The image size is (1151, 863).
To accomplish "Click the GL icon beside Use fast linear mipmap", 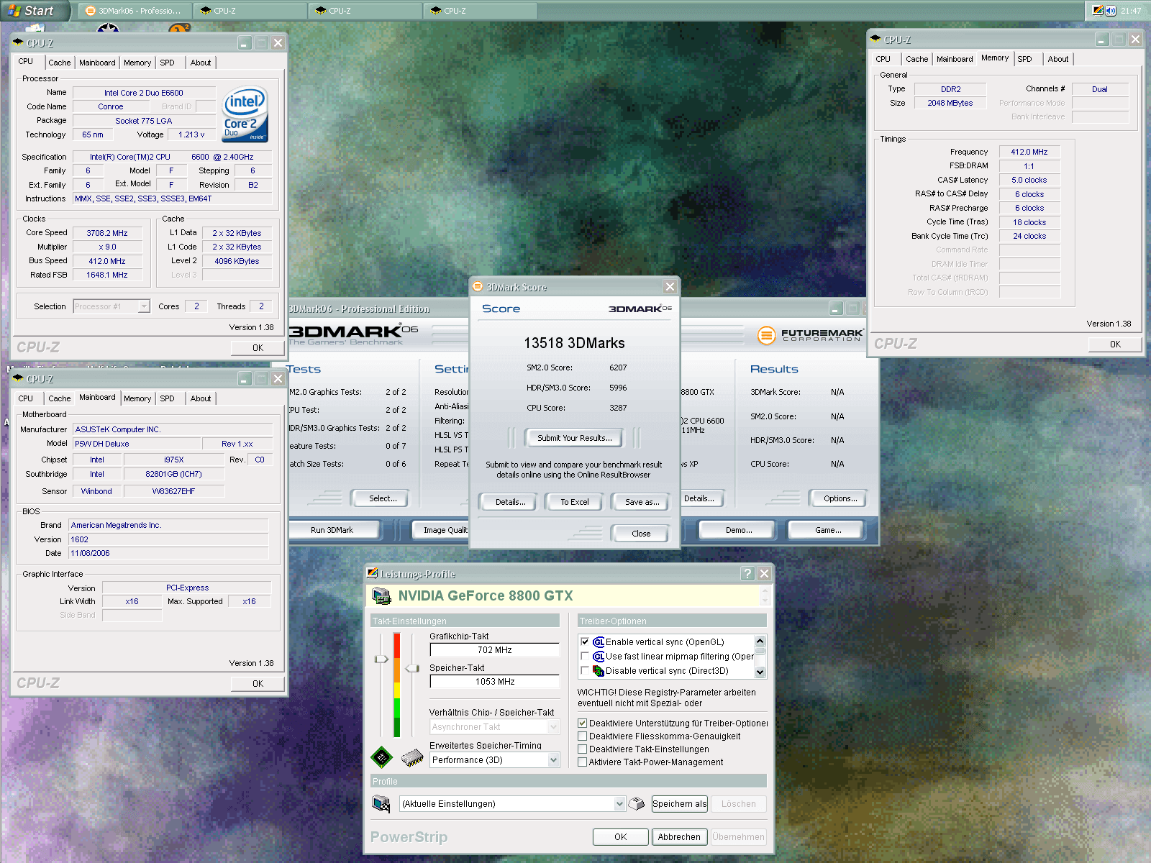I will pos(599,657).
